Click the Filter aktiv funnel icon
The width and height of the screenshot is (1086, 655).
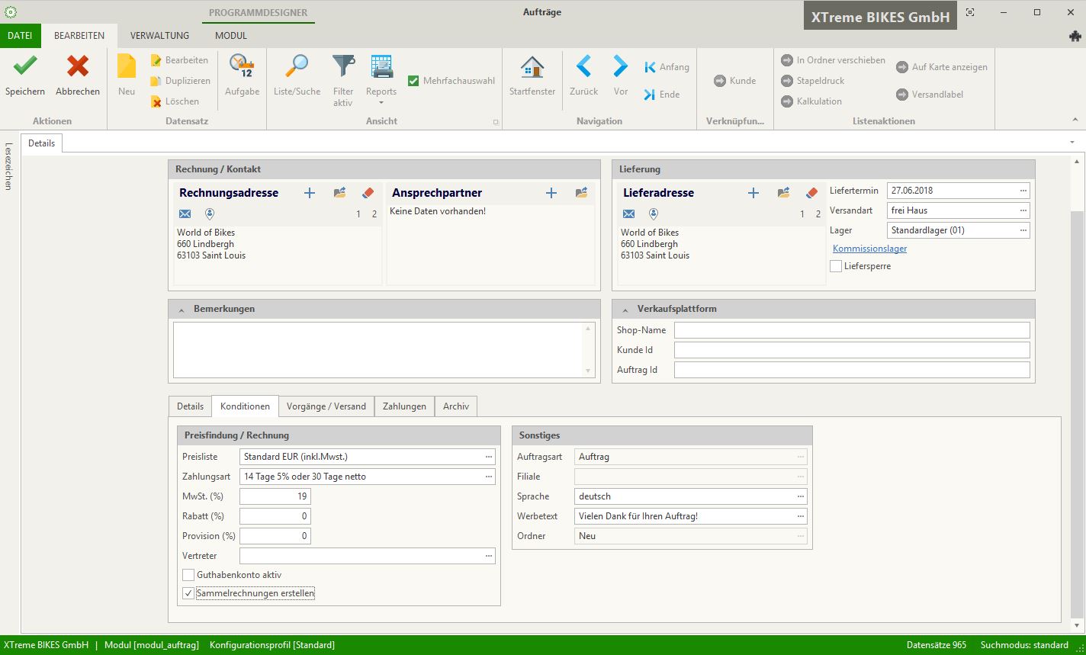point(343,67)
